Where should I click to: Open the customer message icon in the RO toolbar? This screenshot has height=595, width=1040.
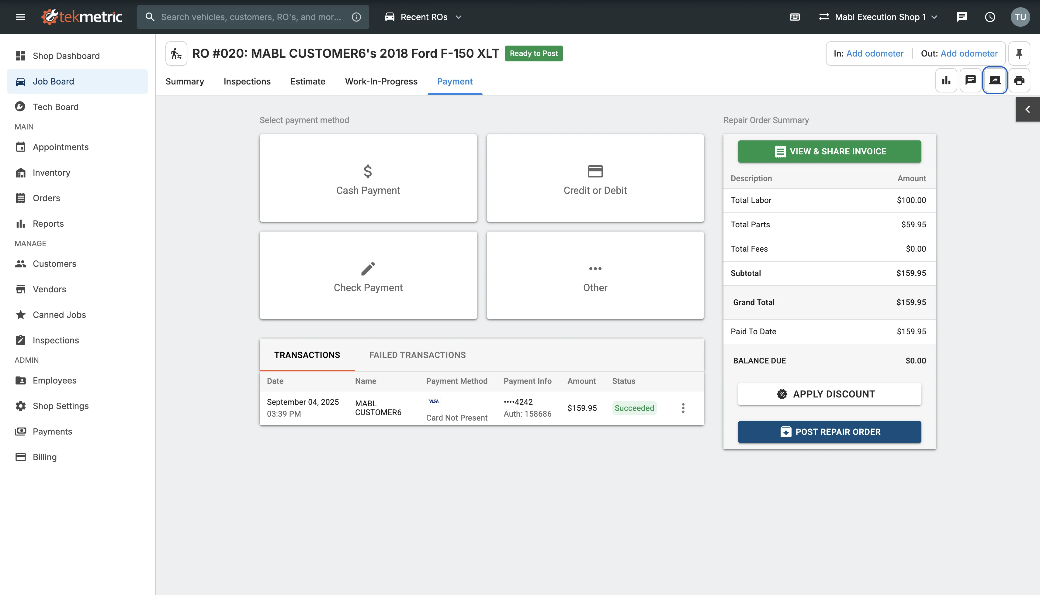pyautogui.click(x=970, y=81)
